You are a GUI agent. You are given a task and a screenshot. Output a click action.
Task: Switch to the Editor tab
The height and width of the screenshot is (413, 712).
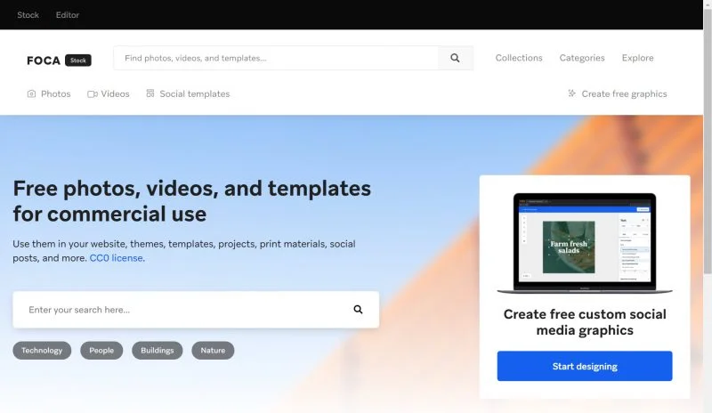[68, 15]
